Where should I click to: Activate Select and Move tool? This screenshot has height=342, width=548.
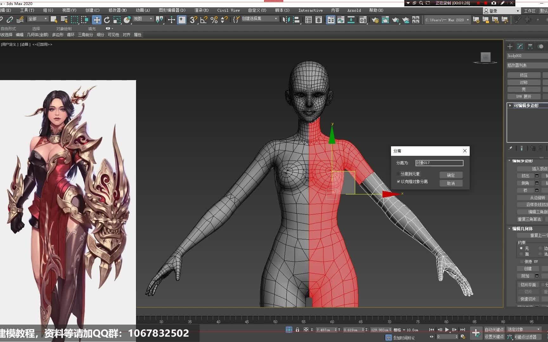coord(96,20)
